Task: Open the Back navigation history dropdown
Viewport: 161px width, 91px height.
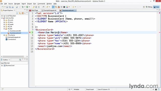Action: coord(75,7)
